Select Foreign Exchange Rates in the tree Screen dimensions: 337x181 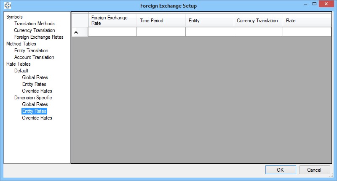(39, 37)
